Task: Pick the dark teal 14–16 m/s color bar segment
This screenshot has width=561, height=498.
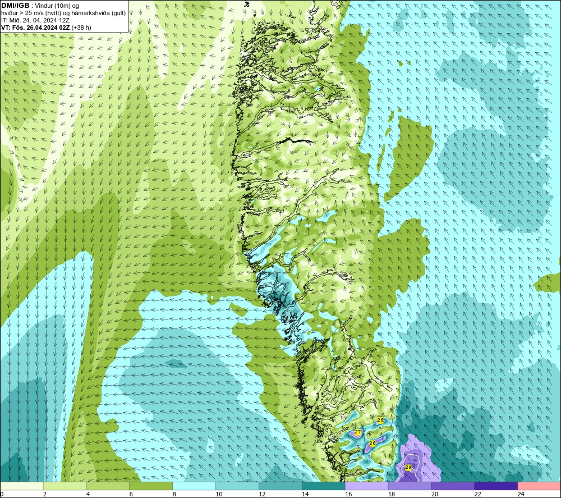Action: click(x=324, y=486)
